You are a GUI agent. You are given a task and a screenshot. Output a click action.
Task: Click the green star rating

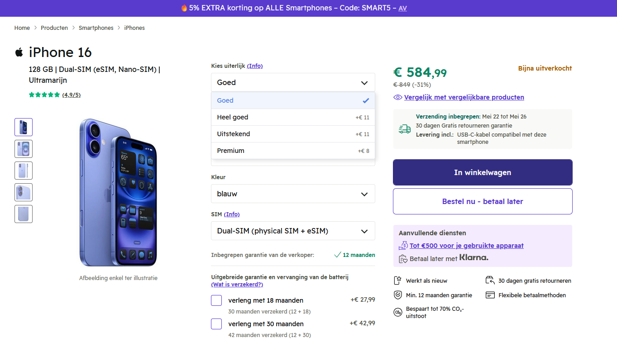pyautogui.click(x=44, y=95)
